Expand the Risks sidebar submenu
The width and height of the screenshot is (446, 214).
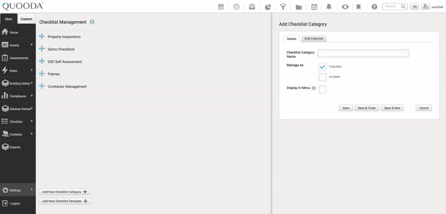click(32, 70)
